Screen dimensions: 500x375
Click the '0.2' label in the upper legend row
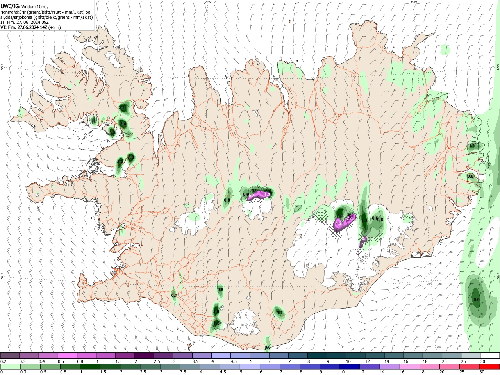pos(4,361)
